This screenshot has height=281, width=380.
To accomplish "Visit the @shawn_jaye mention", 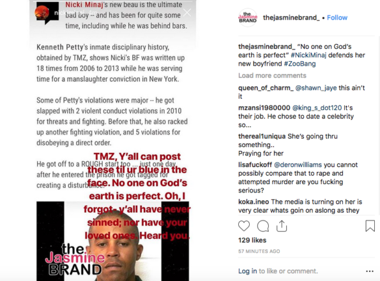I will coord(316,88).
